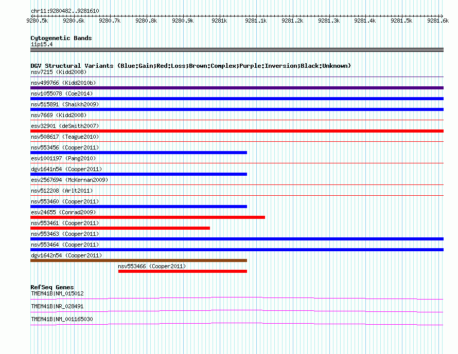Screen dimensions: 458x354
Task: Select the blue nsv1055078 gain bar
Action: 237,99
